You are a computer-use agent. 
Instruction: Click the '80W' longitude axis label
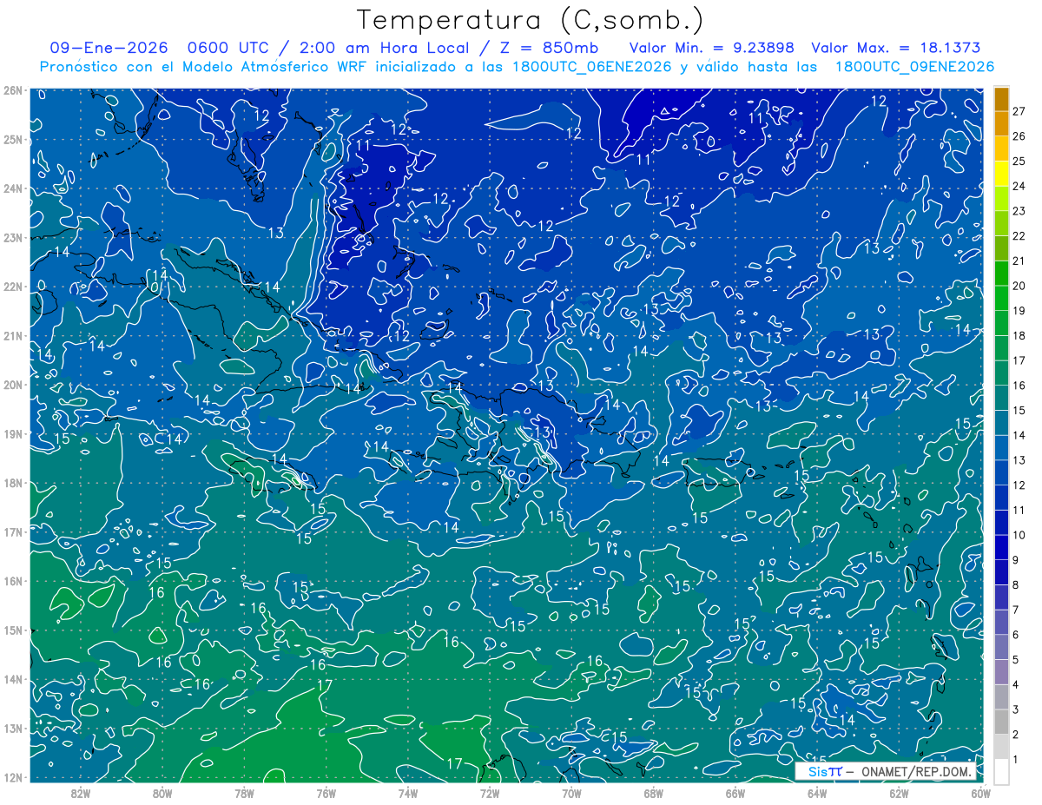coord(162,792)
